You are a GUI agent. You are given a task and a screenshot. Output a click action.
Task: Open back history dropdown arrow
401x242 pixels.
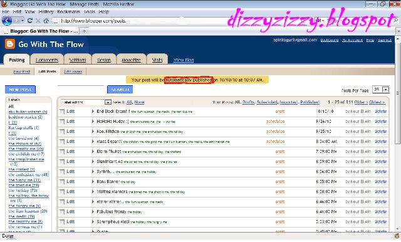(23, 21)
